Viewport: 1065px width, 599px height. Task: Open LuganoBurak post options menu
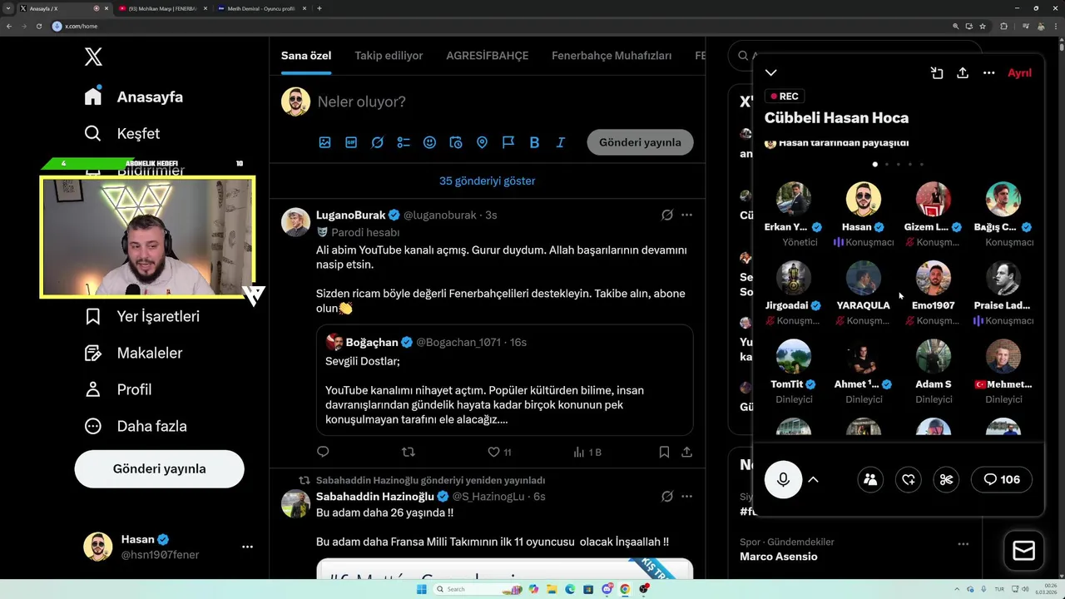[x=686, y=215]
